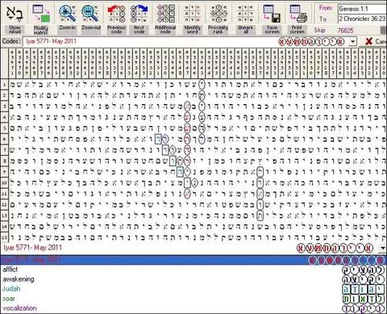
Task: Go to Next code icon
Action: point(139,14)
